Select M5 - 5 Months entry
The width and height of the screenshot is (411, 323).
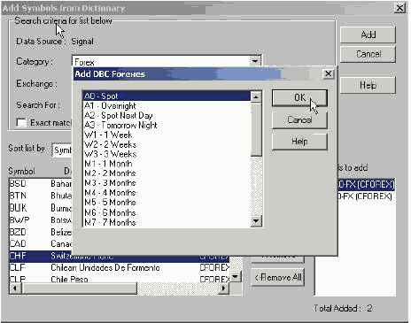167,203
